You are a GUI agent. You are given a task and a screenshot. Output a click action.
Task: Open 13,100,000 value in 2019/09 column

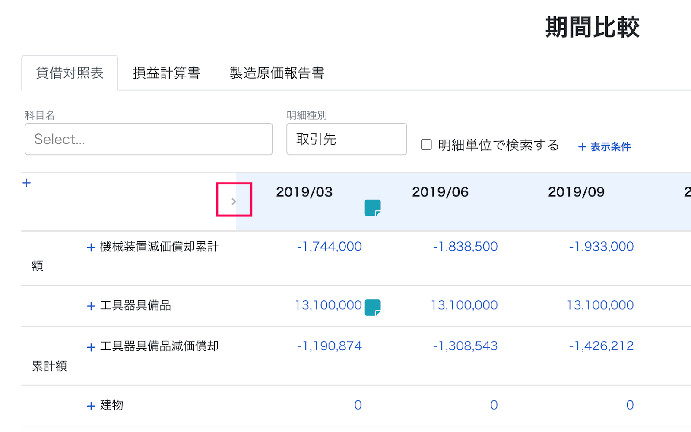600,305
